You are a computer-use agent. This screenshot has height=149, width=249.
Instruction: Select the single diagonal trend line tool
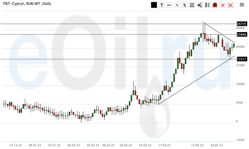(x=176, y=5)
